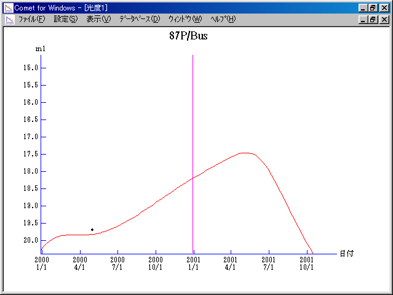Viewport: 393px width, 295px height.
Task: Open the ファイル(F) menu
Action: [x=31, y=19]
